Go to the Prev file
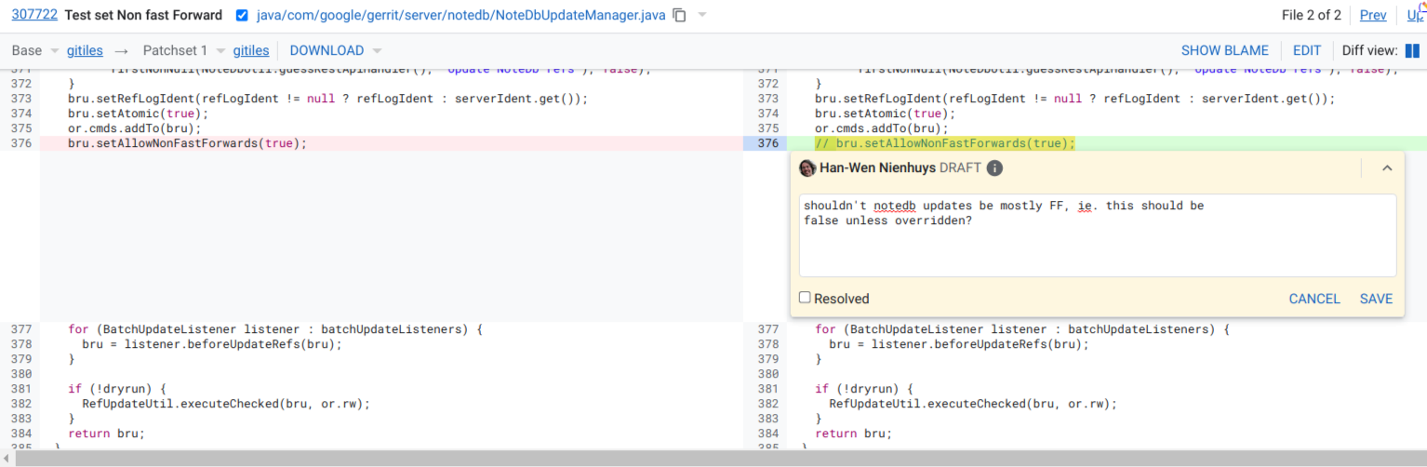 tap(1372, 15)
